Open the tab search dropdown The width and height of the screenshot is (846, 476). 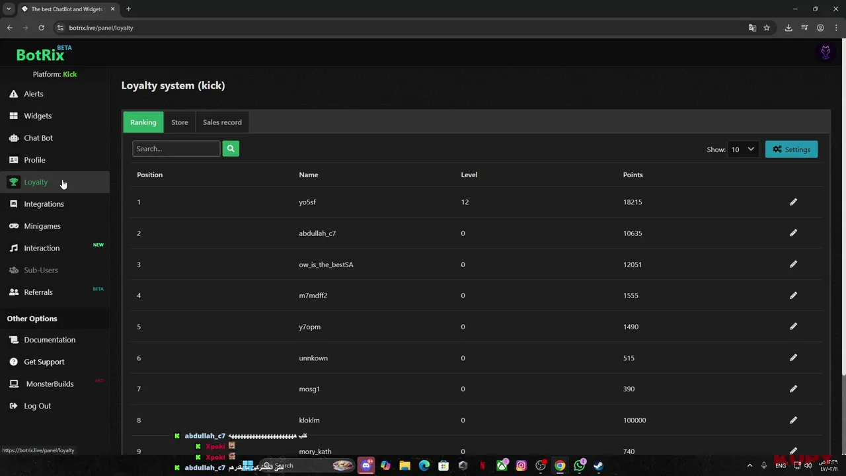click(x=9, y=9)
